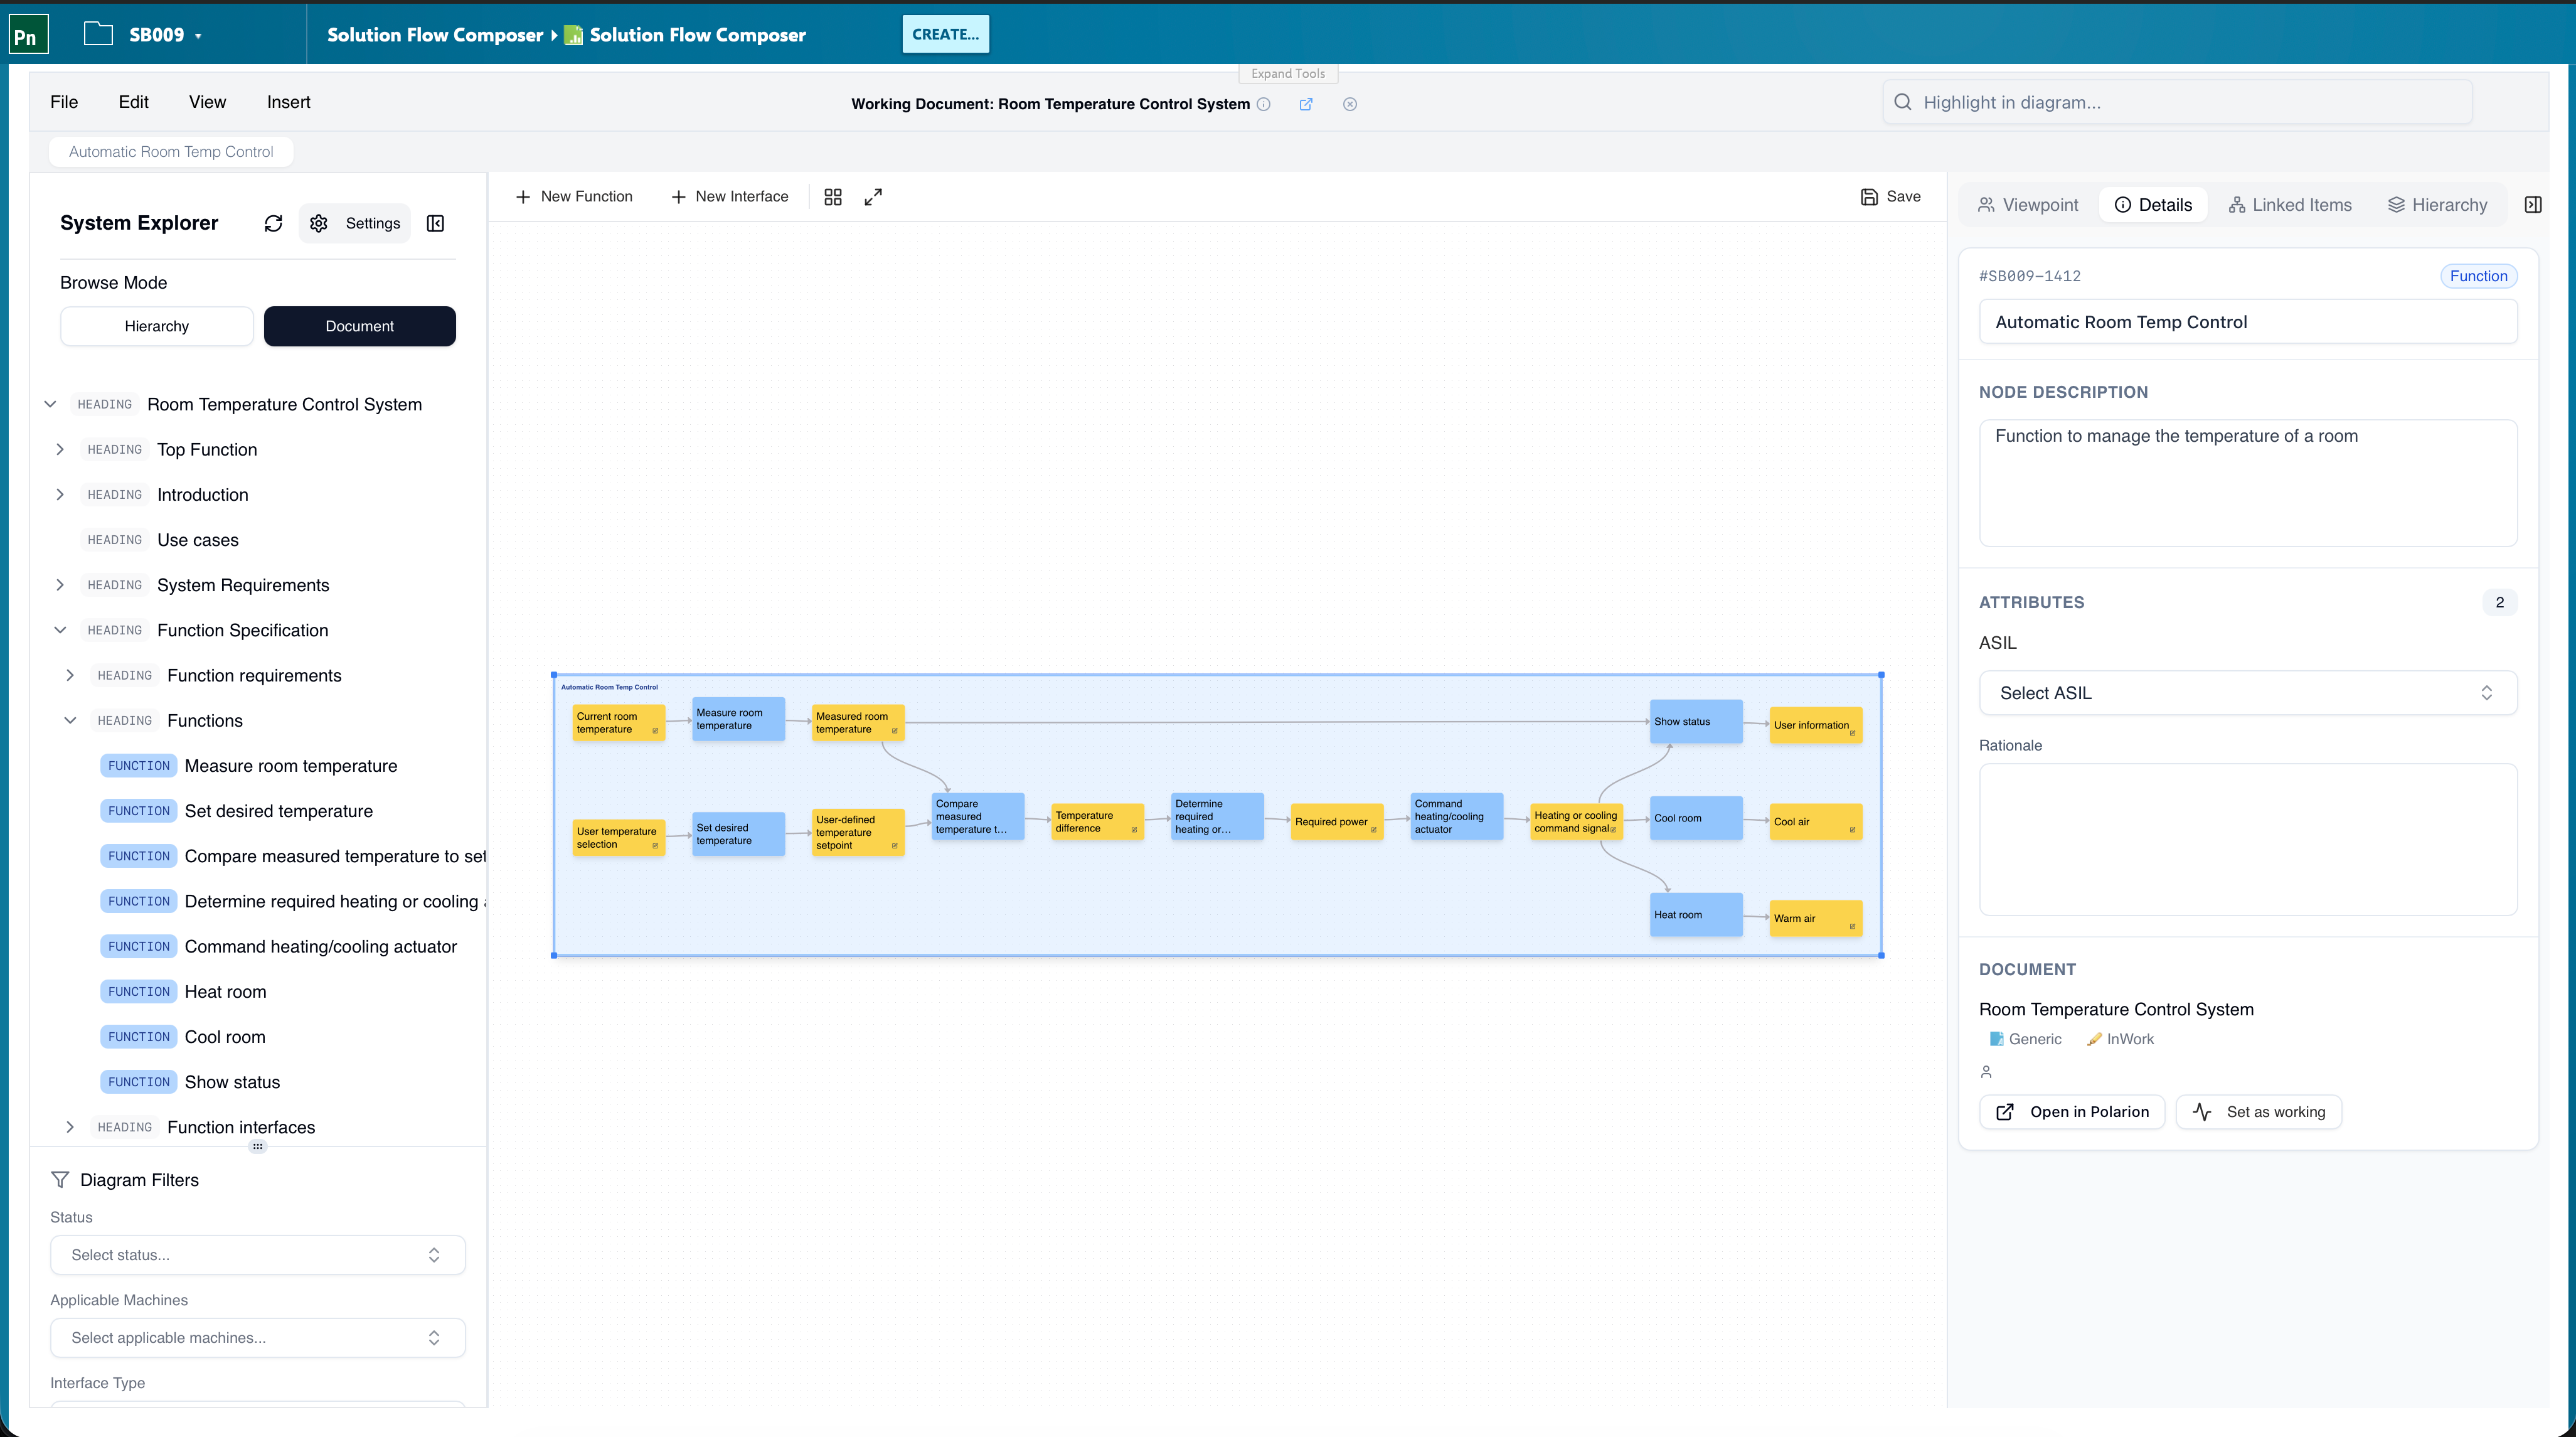Click Set as working button
The height and width of the screenshot is (1437, 2576).
pyautogui.click(x=2259, y=1112)
